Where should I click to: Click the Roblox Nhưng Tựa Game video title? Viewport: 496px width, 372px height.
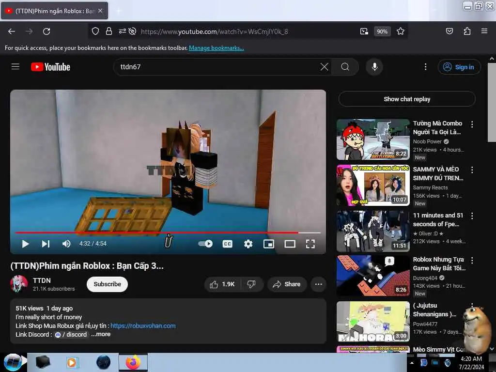(439, 264)
